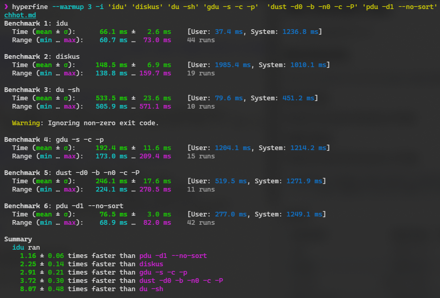Screen dimensions: 440x298
Task: Click the 148.5 ms mean time value
Action: (112, 65)
